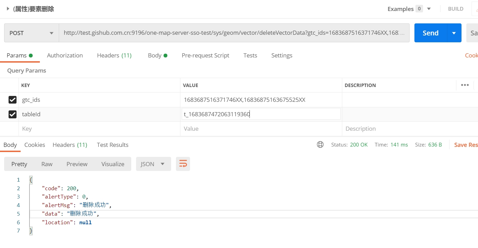Viewport: 478px width, 248px height.
Task: Open the params table options ellipsis
Action: (465, 85)
